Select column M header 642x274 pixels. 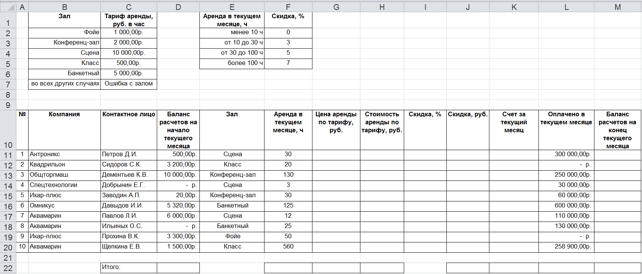618,7
